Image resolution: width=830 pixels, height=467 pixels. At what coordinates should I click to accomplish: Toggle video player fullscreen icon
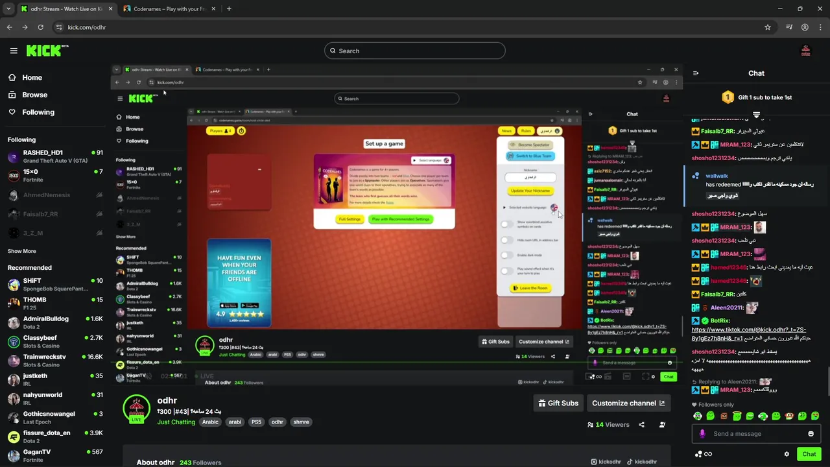point(646,376)
